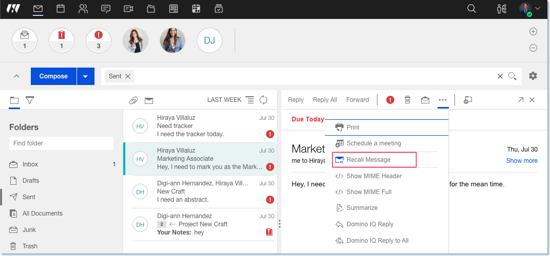Click the Show more link

pyautogui.click(x=522, y=161)
